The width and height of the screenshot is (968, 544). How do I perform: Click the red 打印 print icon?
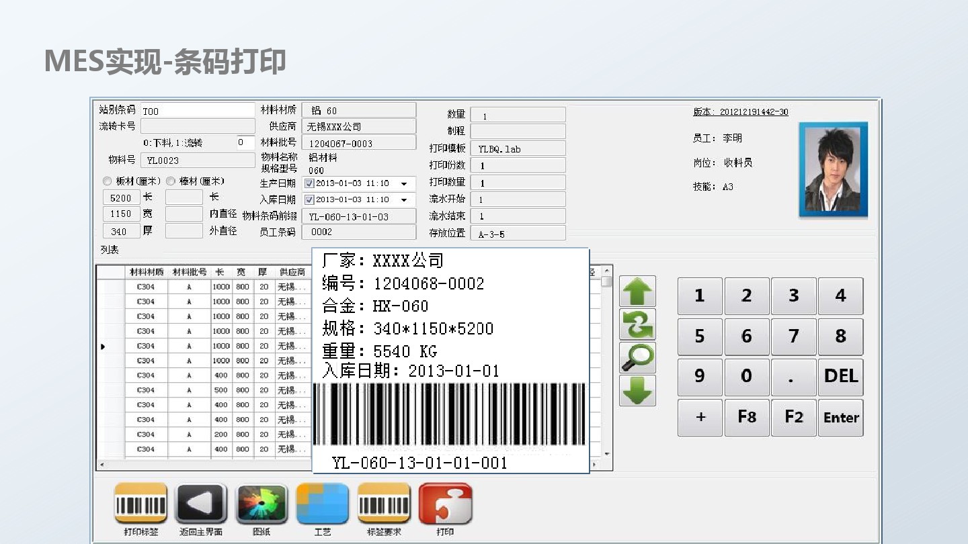[x=445, y=504]
